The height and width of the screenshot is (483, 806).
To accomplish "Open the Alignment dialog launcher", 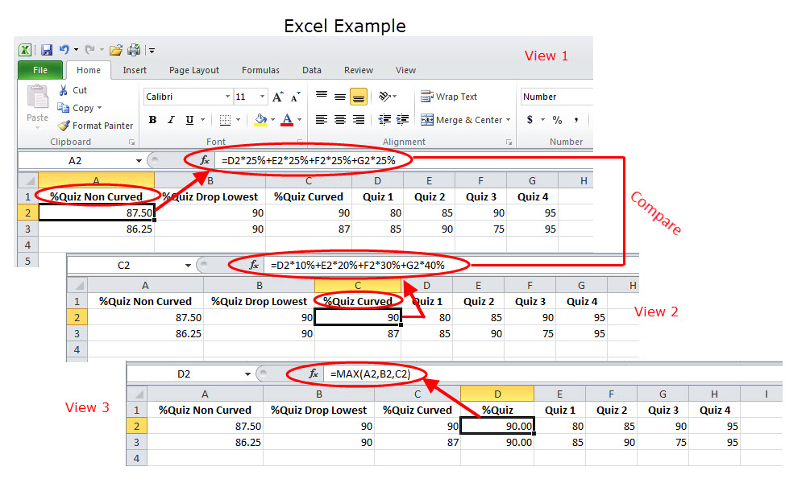I will pos(509,142).
